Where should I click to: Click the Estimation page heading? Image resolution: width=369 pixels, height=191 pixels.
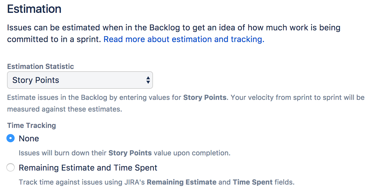click(34, 9)
